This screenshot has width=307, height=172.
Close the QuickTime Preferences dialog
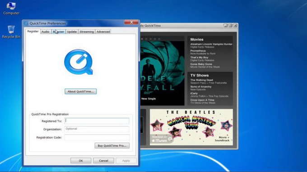coord(131,22)
